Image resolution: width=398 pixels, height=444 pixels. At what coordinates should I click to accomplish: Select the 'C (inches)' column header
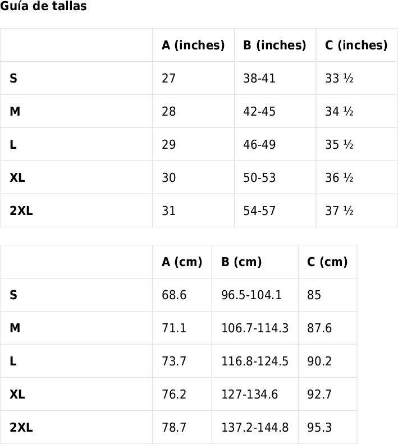[x=356, y=45]
